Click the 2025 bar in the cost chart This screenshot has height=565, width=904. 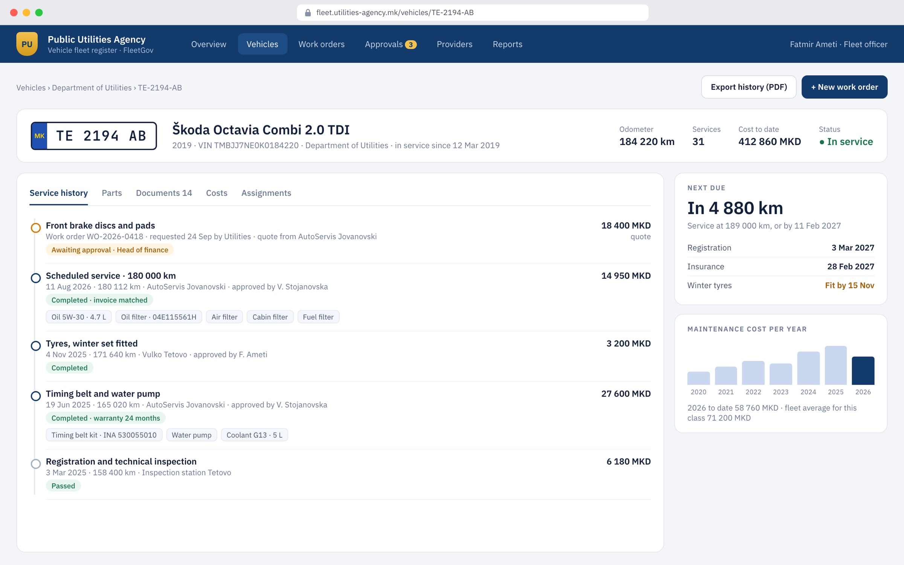tap(835, 365)
